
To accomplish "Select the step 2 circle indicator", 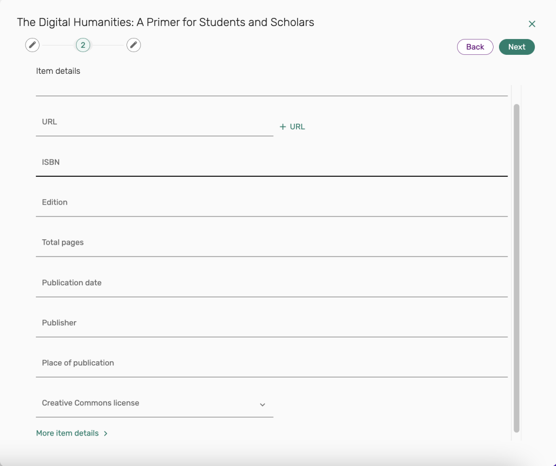I will (x=83, y=45).
